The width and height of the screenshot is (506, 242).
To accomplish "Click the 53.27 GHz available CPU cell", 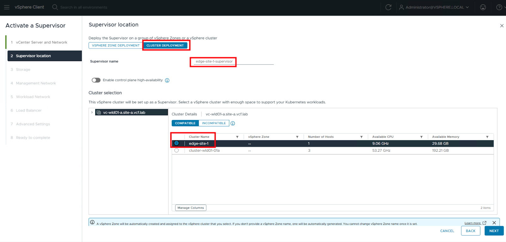I will [381, 150].
